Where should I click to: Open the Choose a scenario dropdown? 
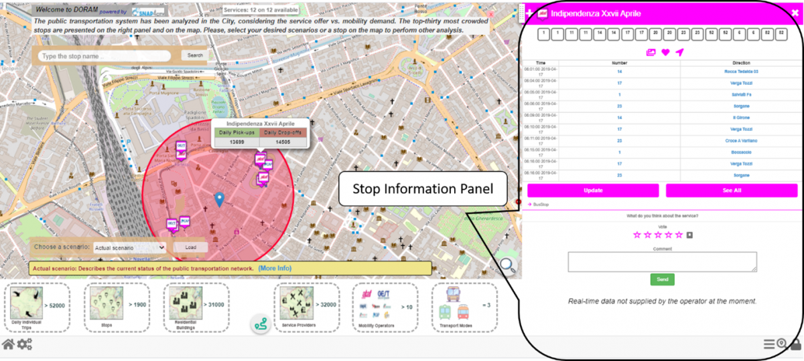[x=129, y=247]
